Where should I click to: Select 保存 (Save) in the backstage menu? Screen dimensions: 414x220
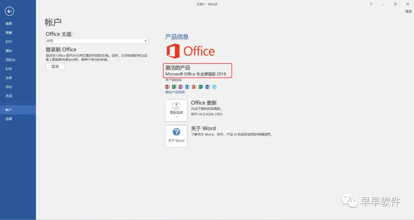tap(9, 51)
